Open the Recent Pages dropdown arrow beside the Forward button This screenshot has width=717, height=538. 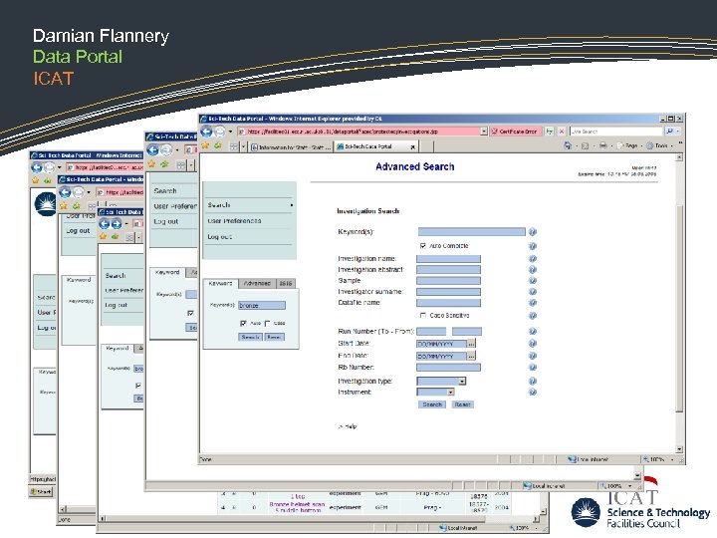pos(230,132)
